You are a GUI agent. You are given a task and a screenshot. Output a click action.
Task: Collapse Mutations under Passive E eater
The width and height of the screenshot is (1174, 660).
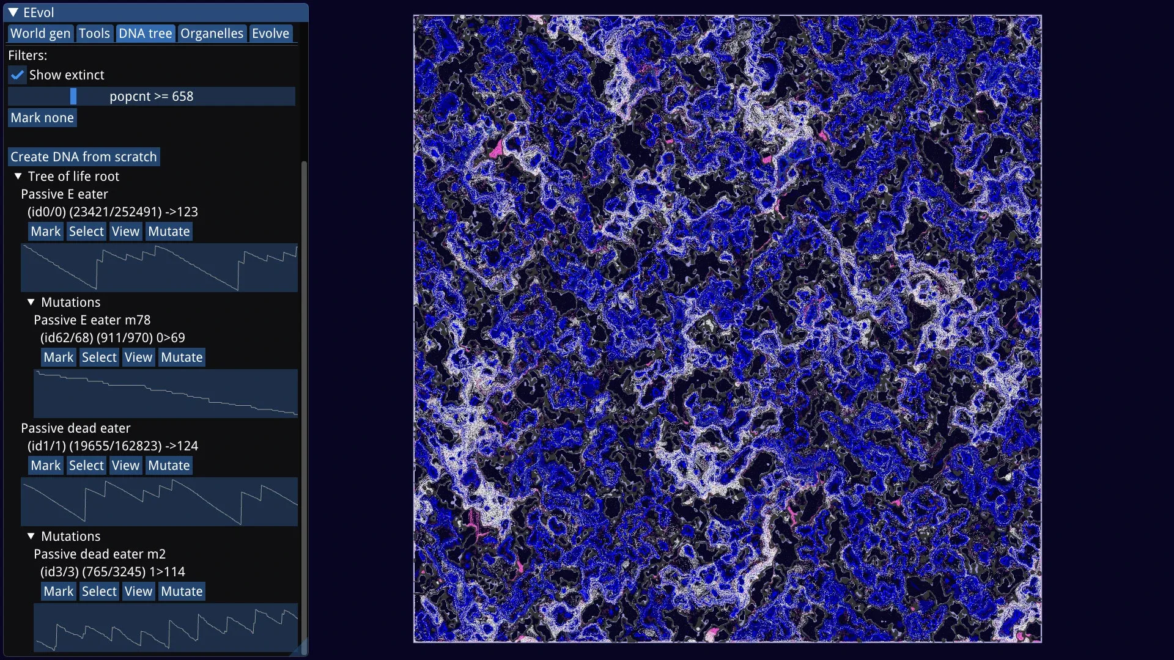point(31,302)
